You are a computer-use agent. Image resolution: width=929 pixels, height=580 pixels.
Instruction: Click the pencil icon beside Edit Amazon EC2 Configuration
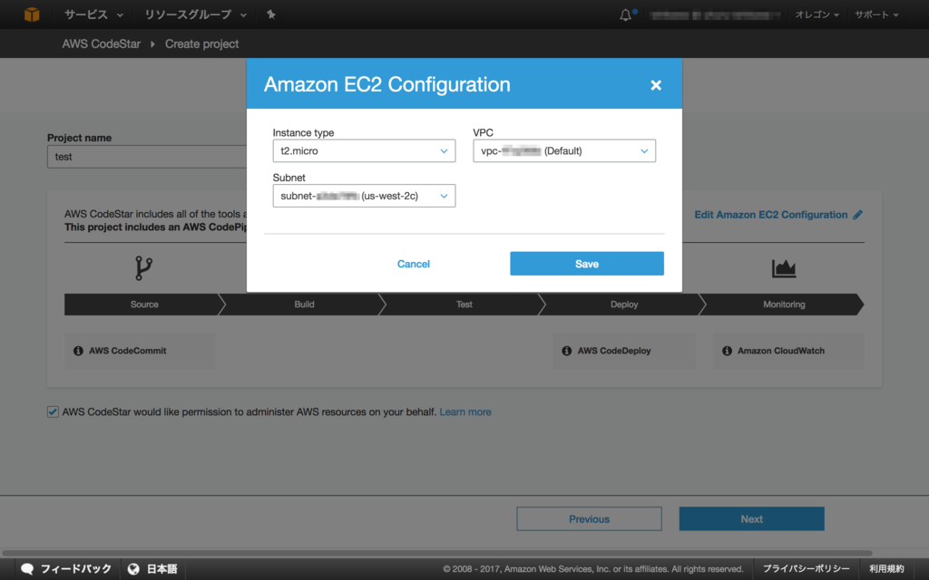tap(857, 215)
